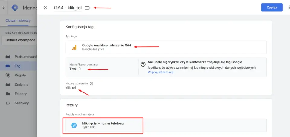Open Reguły in the sidebar
This screenshot has width=290, height=137.
point(18,75)
